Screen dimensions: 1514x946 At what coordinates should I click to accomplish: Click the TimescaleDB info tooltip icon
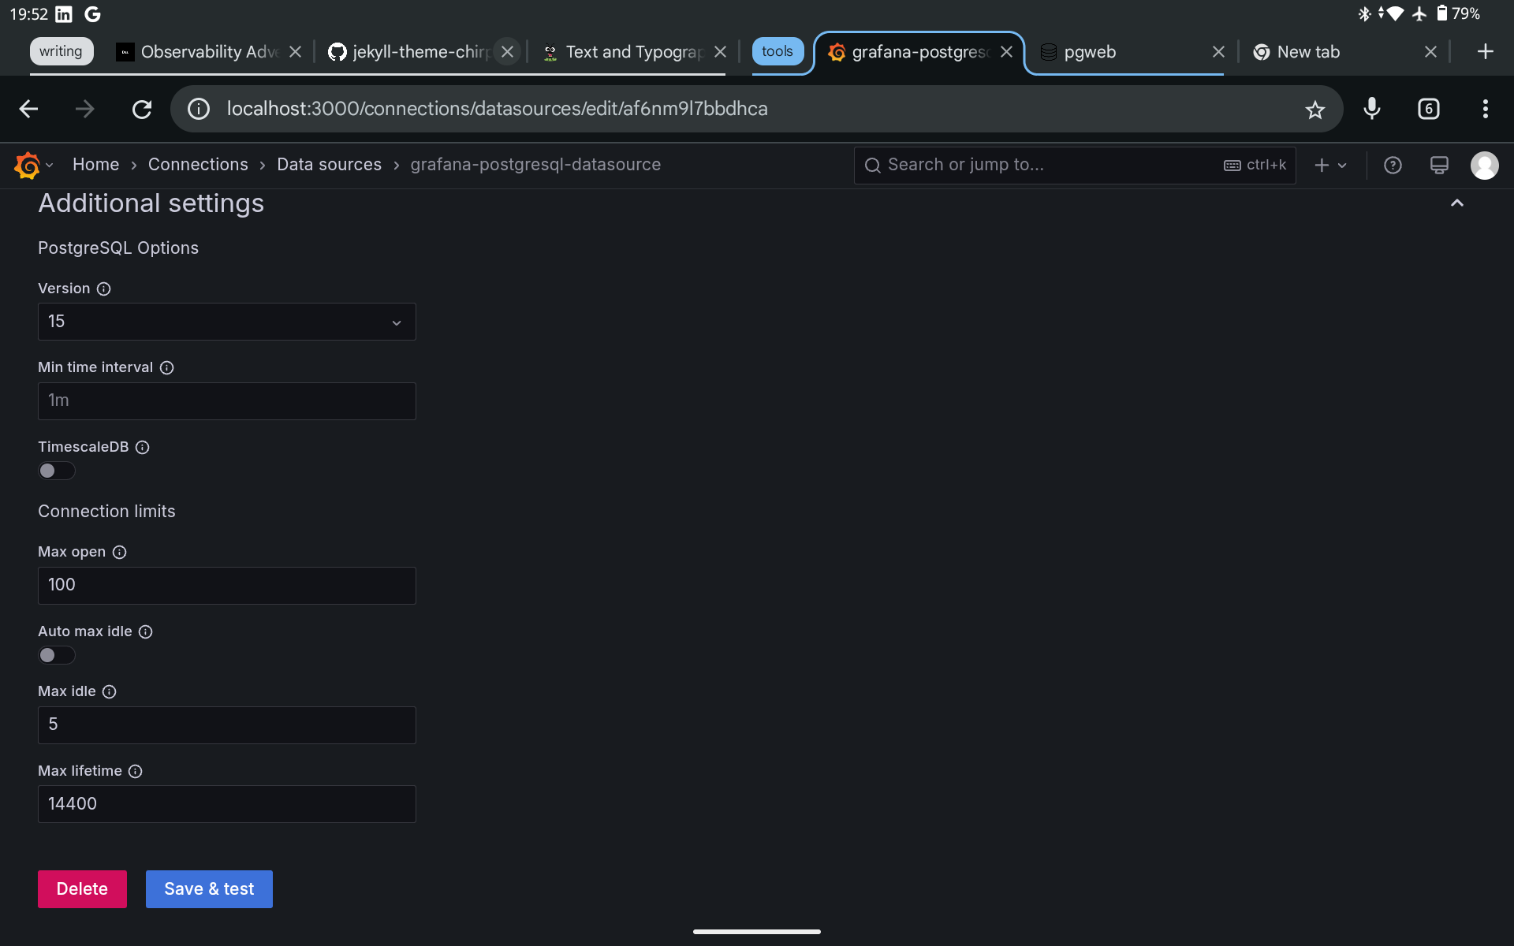pos(142,447)
